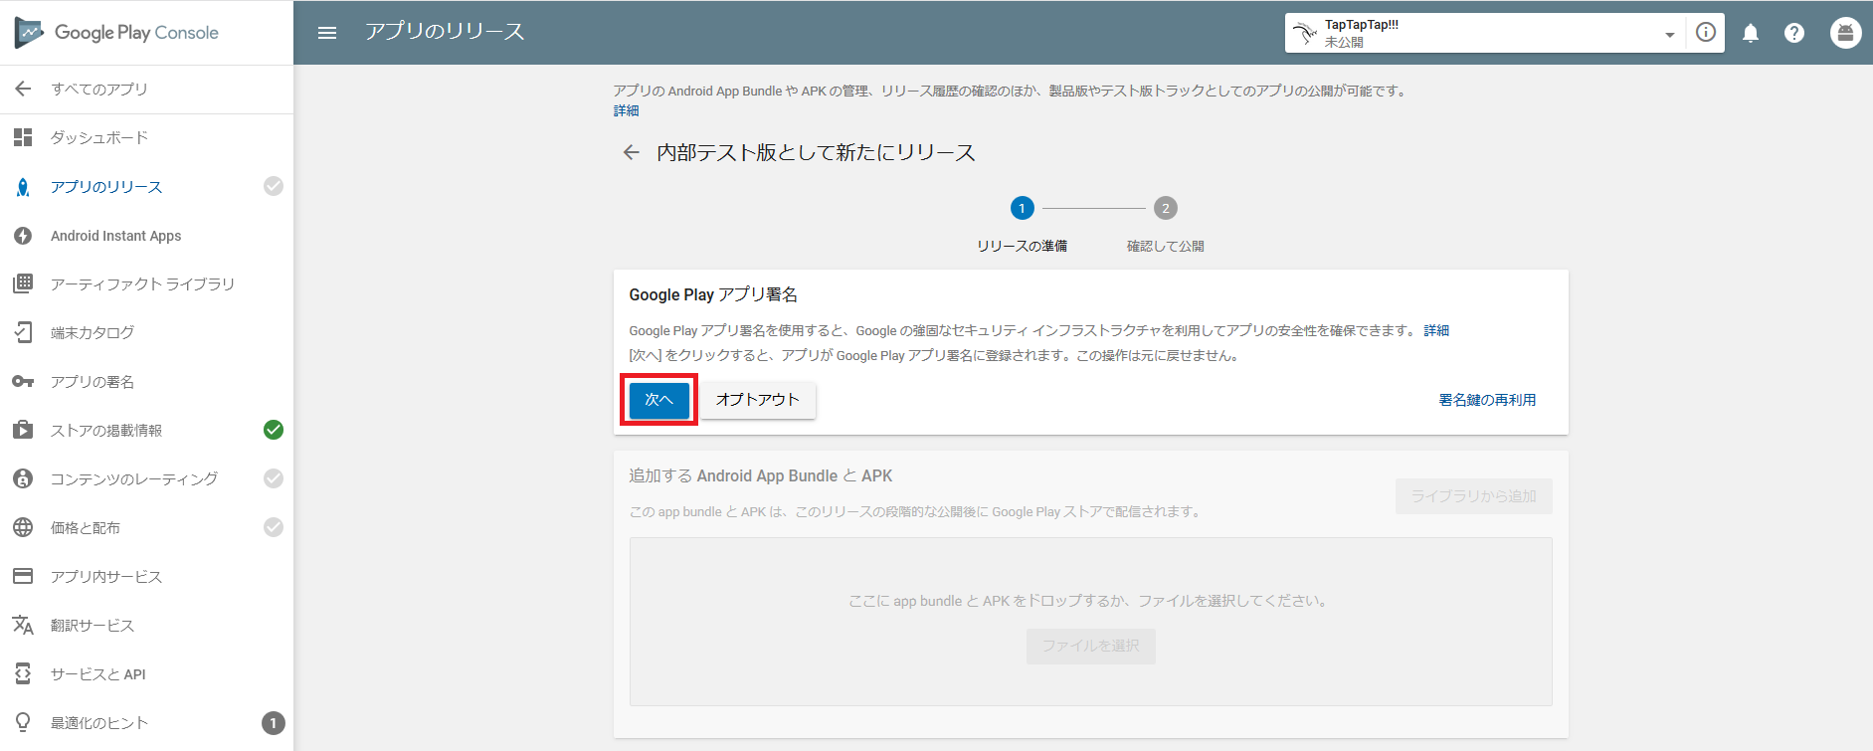This screenshot has width=1873, height=751.
Task: Click the rocket icon for アプリのリリース
Action: click(23, 187)
